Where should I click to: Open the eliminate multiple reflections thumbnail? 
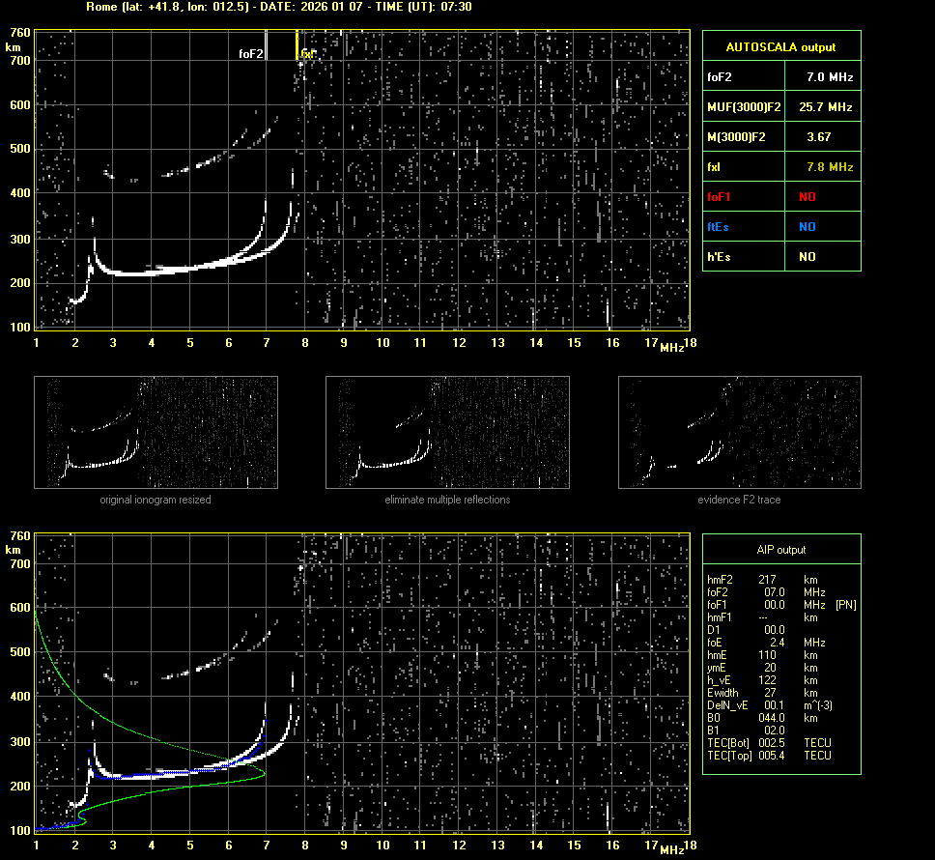pos(447,432)
